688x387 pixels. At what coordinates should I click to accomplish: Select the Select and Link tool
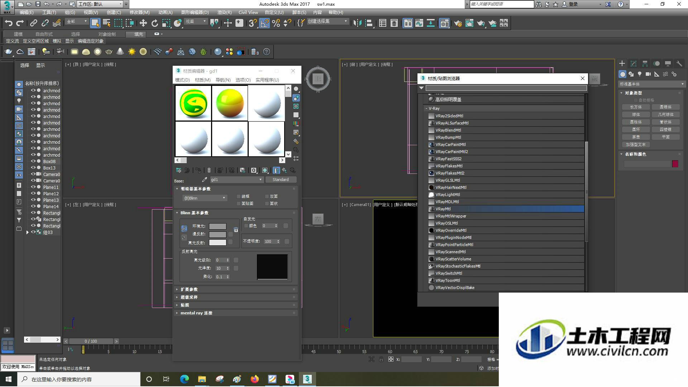pyautogui.click(x=34, y=23)
